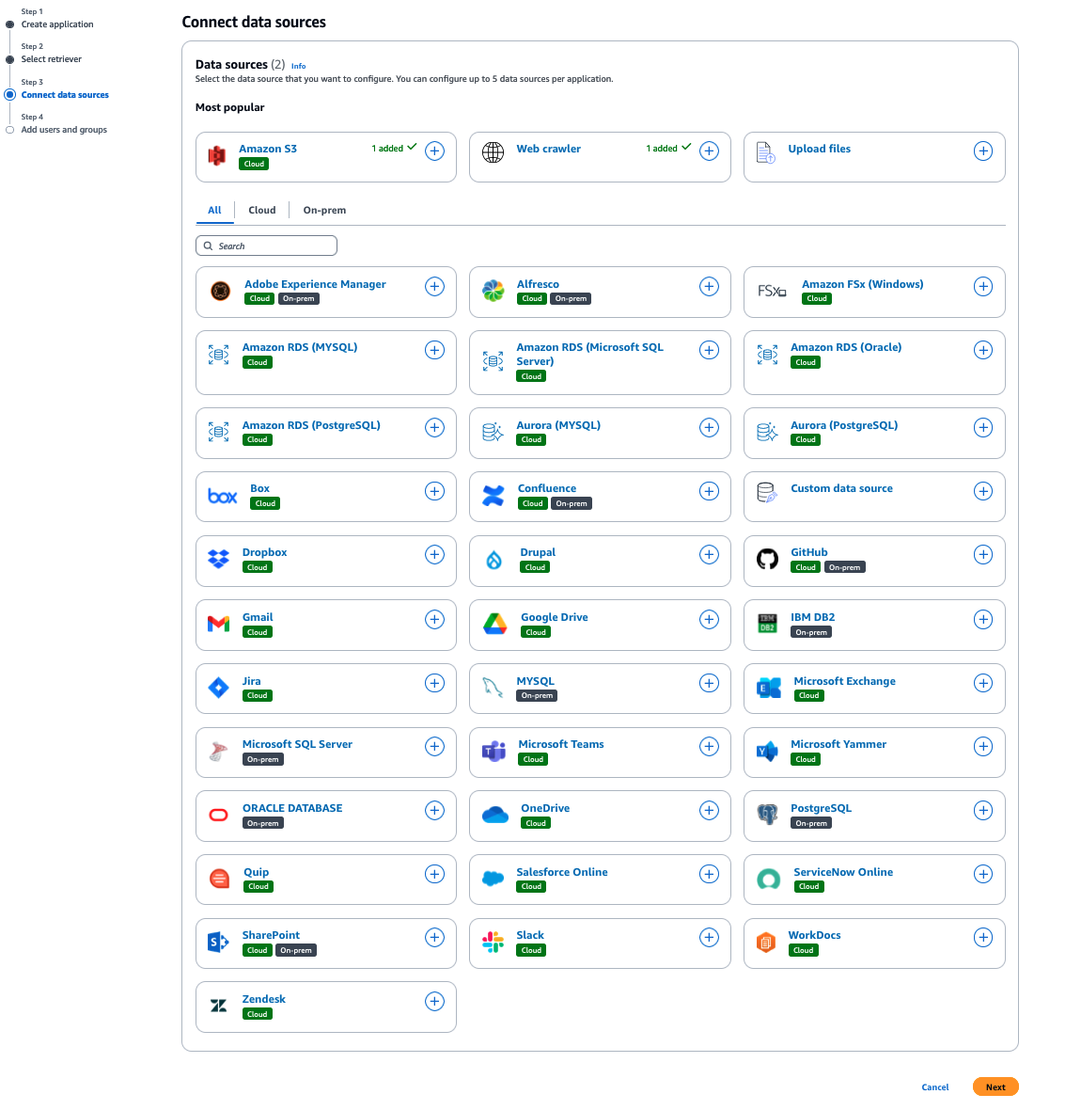
Task: Click the Next button
Action: 995,1086
